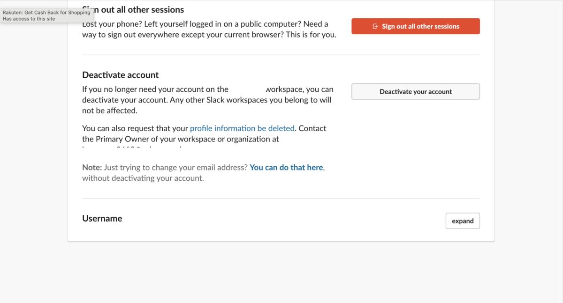Click the without deactivating your account text
The width and height of the screenshot is (563, 303).
pyautogui.click(x=143, y=178)
